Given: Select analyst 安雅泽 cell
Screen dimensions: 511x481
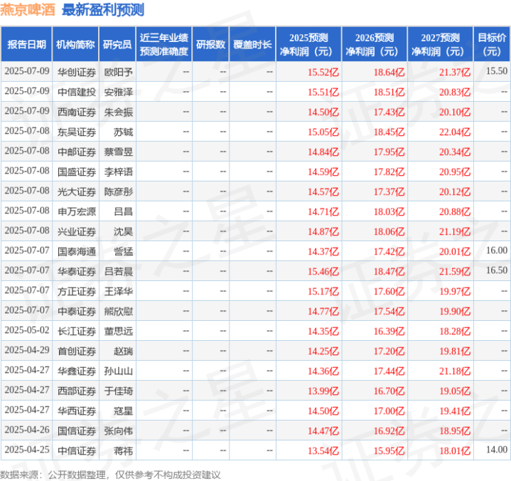Looking at the screenshot, I should coord(118,92).
